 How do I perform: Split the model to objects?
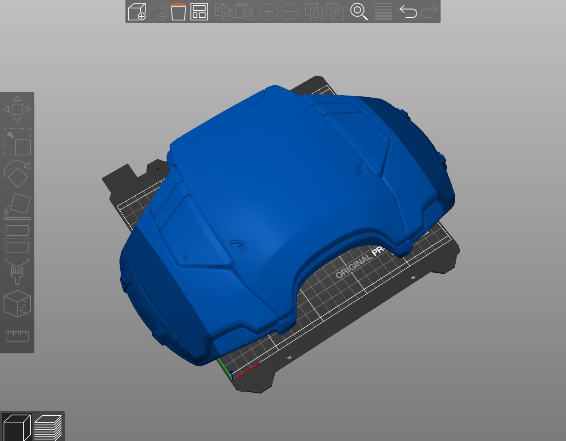click(x=314, y=12)
